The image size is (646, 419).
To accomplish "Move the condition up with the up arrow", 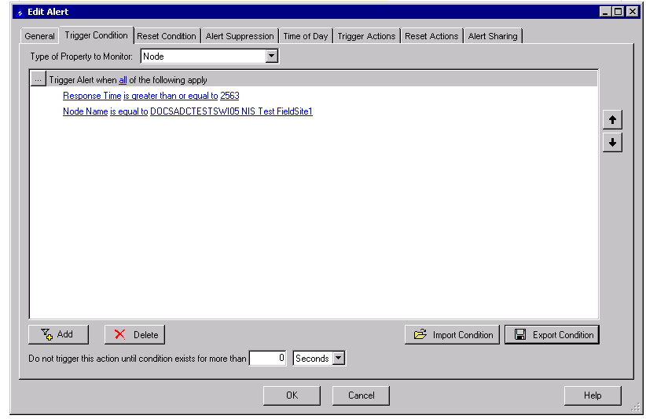I will [x=612, y=119].
